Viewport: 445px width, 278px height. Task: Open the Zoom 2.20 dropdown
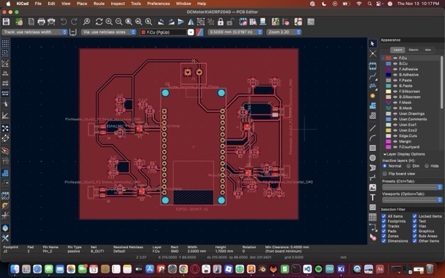(284, 32)
